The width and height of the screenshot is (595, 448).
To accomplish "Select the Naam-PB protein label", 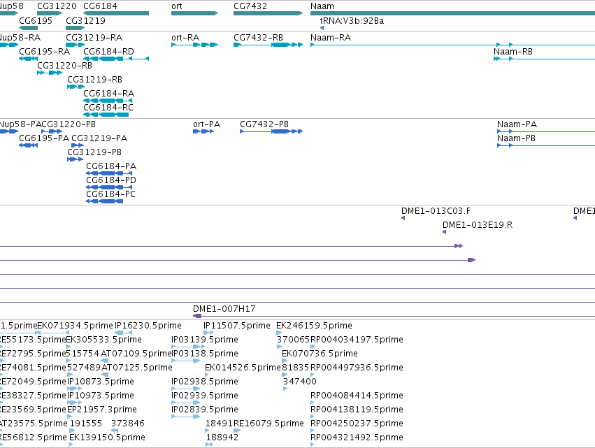I will click(516, 138).
